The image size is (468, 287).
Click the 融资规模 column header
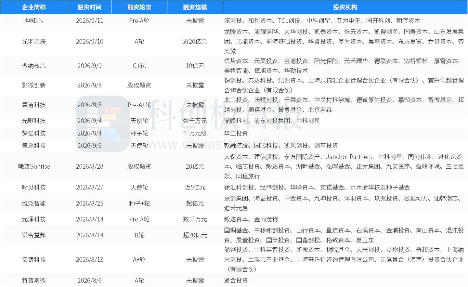195,7
